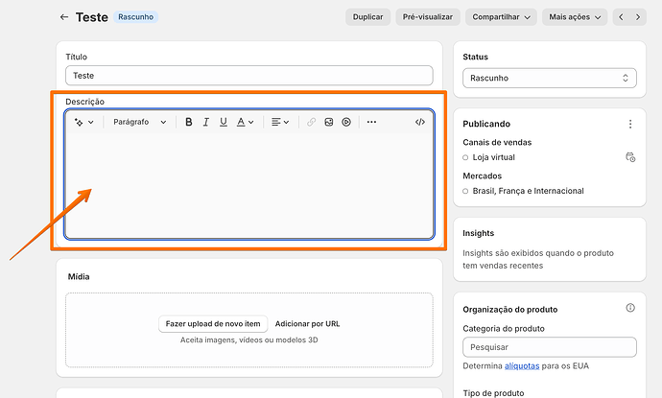Expand the Parágrafo style dropdown
The width and height of the screenshot is (662, 398).
140,123
